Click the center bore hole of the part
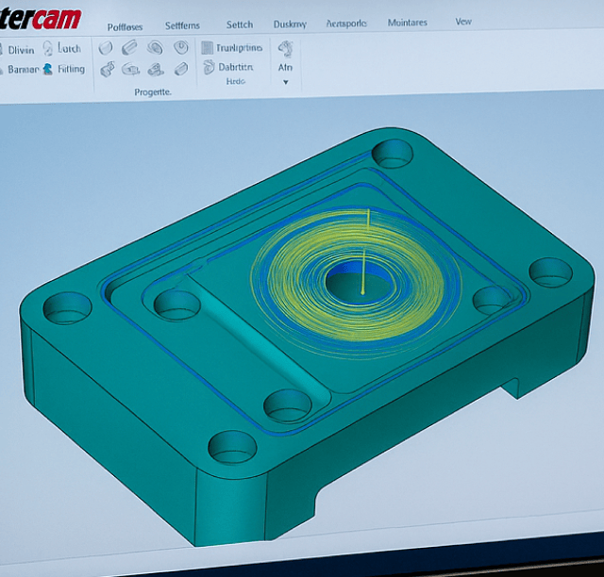The image size is (604, 577). [x=351, y=281]
